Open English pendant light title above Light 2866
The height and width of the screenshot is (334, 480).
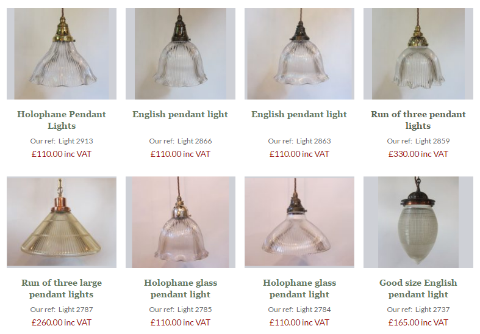pos(181,114)
